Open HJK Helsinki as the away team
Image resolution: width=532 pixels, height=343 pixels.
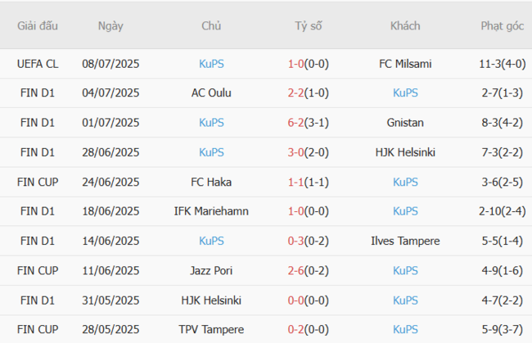[x=405, y=152]
